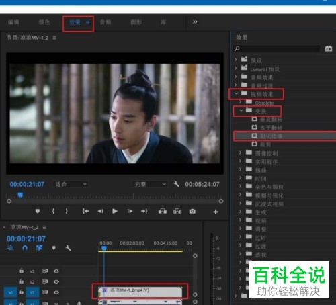
Task: Open the 杂色与颗粒 folder
Action: [269, 187]
